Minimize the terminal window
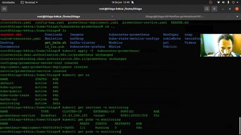Viewport: 241px width, 135px height. 223,9
